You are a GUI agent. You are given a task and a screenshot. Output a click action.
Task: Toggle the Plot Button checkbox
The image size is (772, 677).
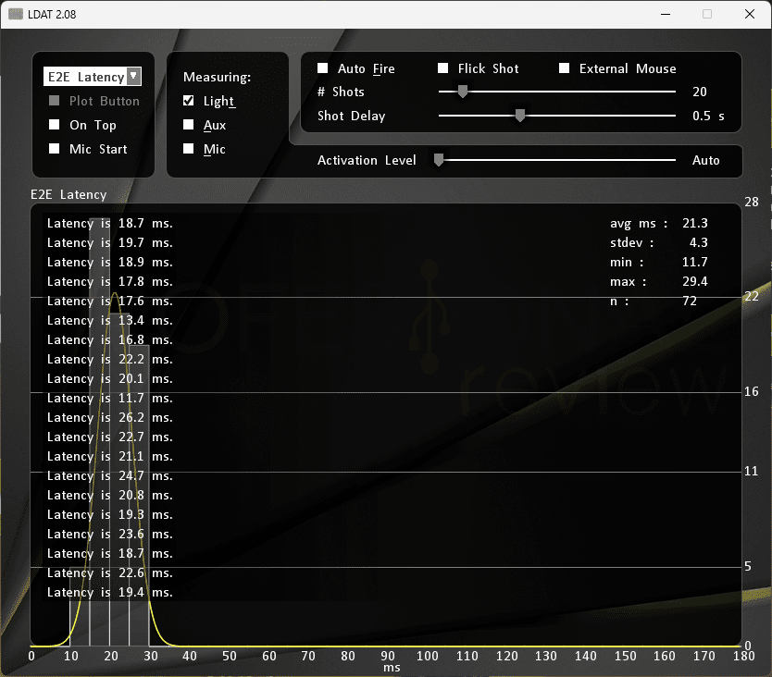[55, 101]
